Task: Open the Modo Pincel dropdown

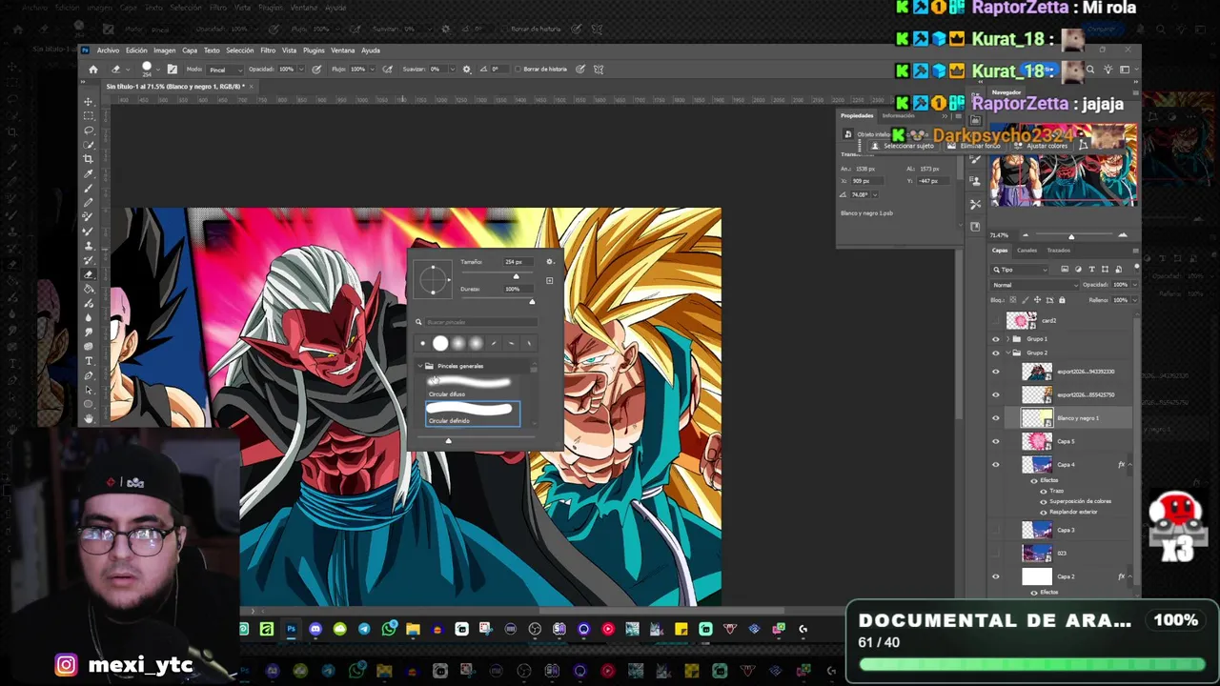Action: tap(225, 70)
